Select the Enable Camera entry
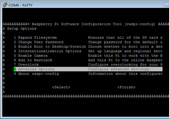 36,56
